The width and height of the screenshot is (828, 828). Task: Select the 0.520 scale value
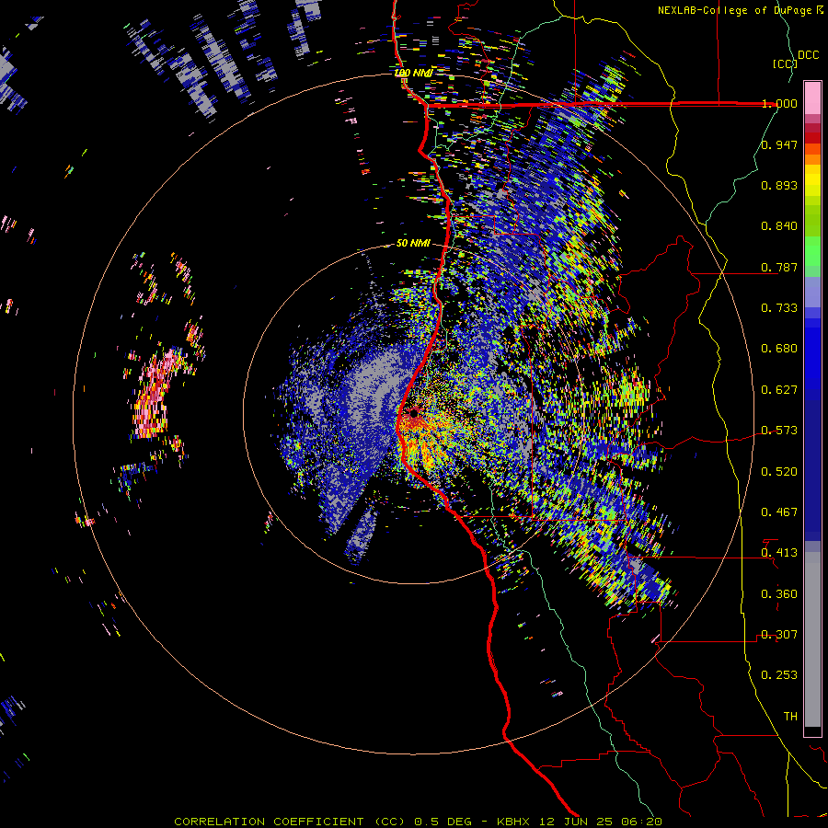coord(779,472)
